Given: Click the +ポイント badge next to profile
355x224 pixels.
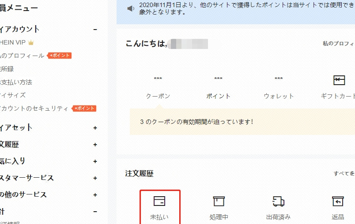Looking at the screenshot, I should (59, 56).
